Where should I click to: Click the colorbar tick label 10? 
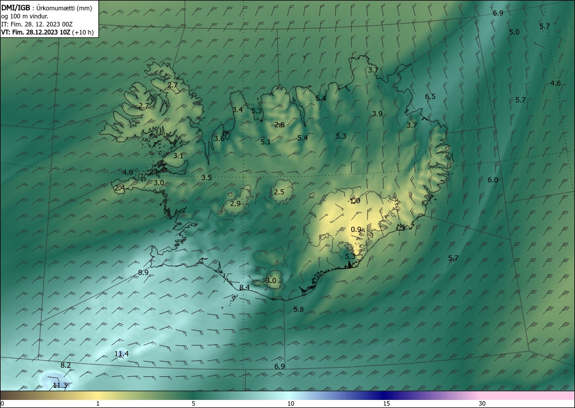click(290, 404)
